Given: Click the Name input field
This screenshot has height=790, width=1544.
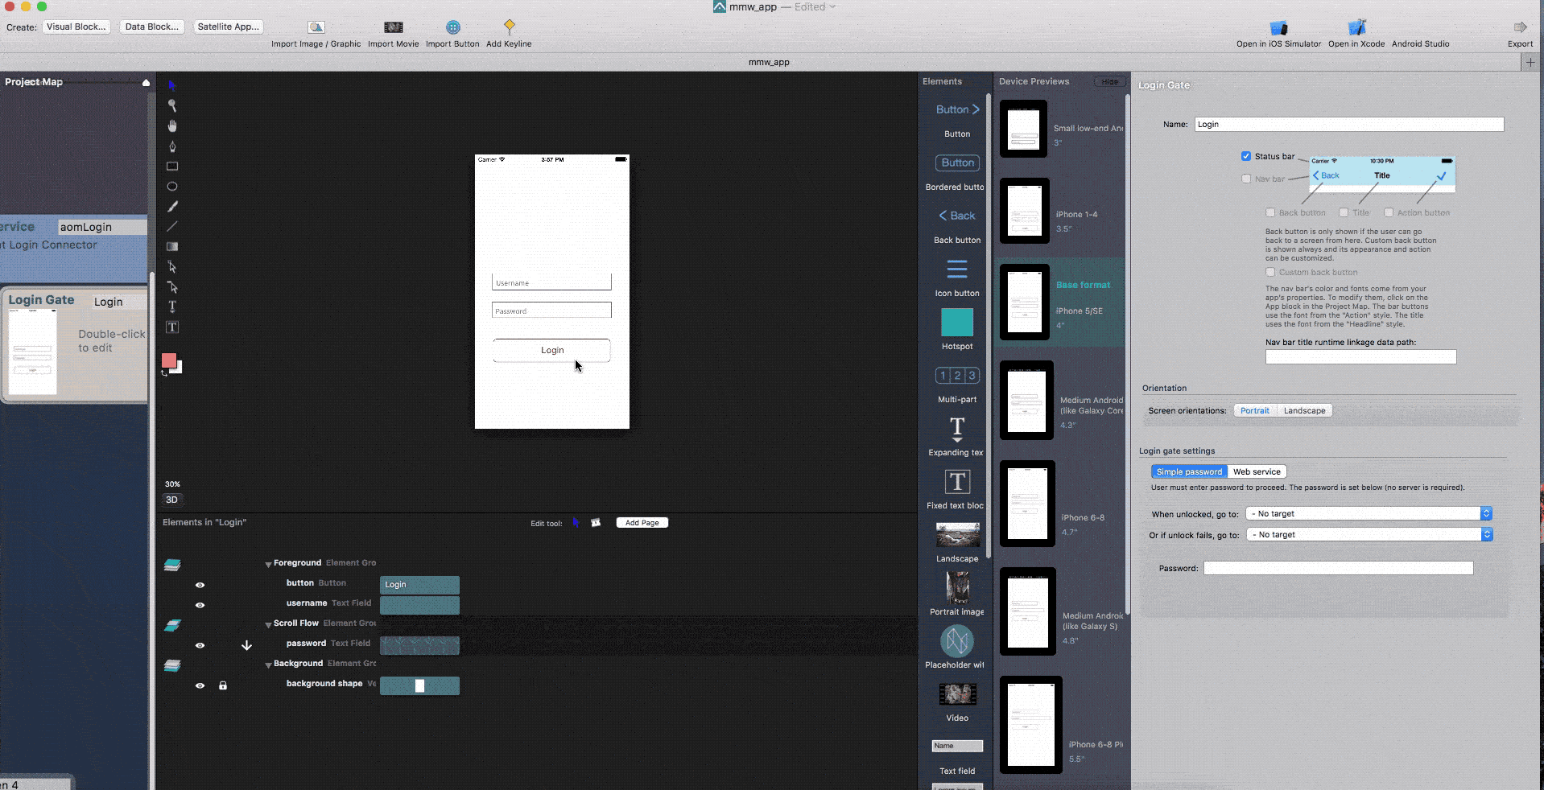Looking at the screenshot, I should coord(1349,124).
